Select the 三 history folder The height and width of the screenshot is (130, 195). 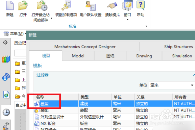click(x=20, y=71)
